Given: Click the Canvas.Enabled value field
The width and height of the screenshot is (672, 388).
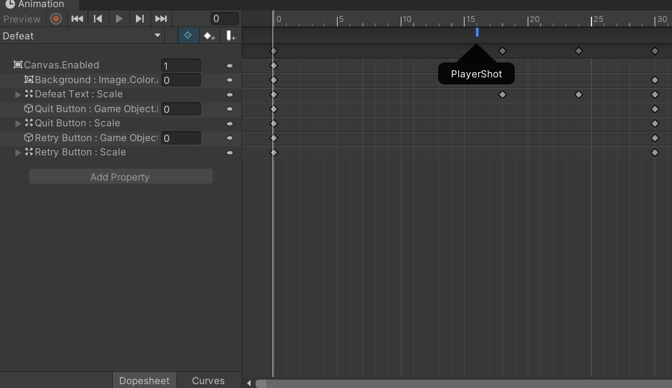Looking at the screenshot, I should click(x=181, y=66).
